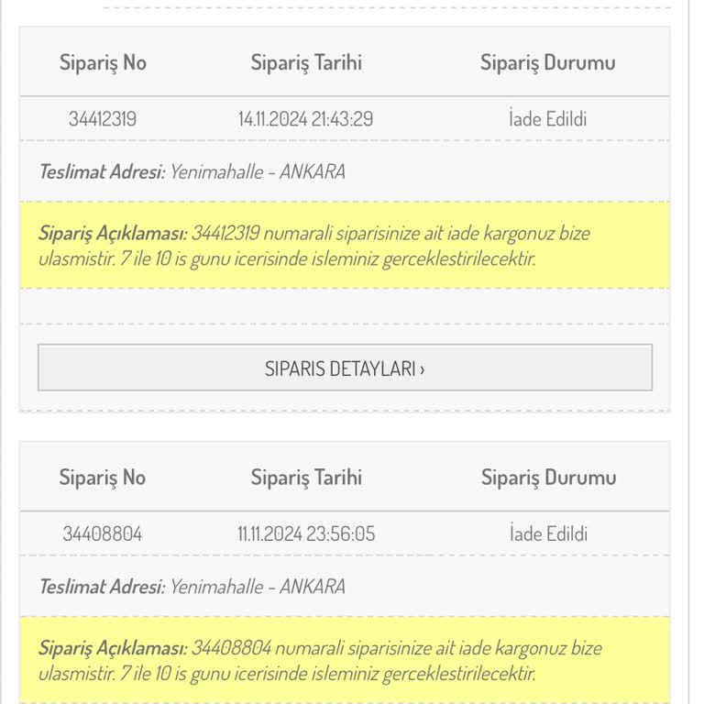Click order date 11.11.2024 23:56:05
This screenshot has width=704, height=704.
tap(306, 533)
